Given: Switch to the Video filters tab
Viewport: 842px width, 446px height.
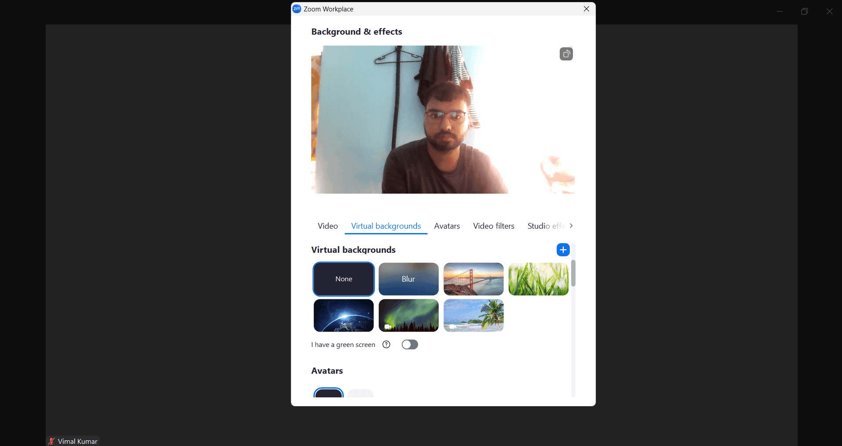Looking at the screenshot, I should point(493,226).
